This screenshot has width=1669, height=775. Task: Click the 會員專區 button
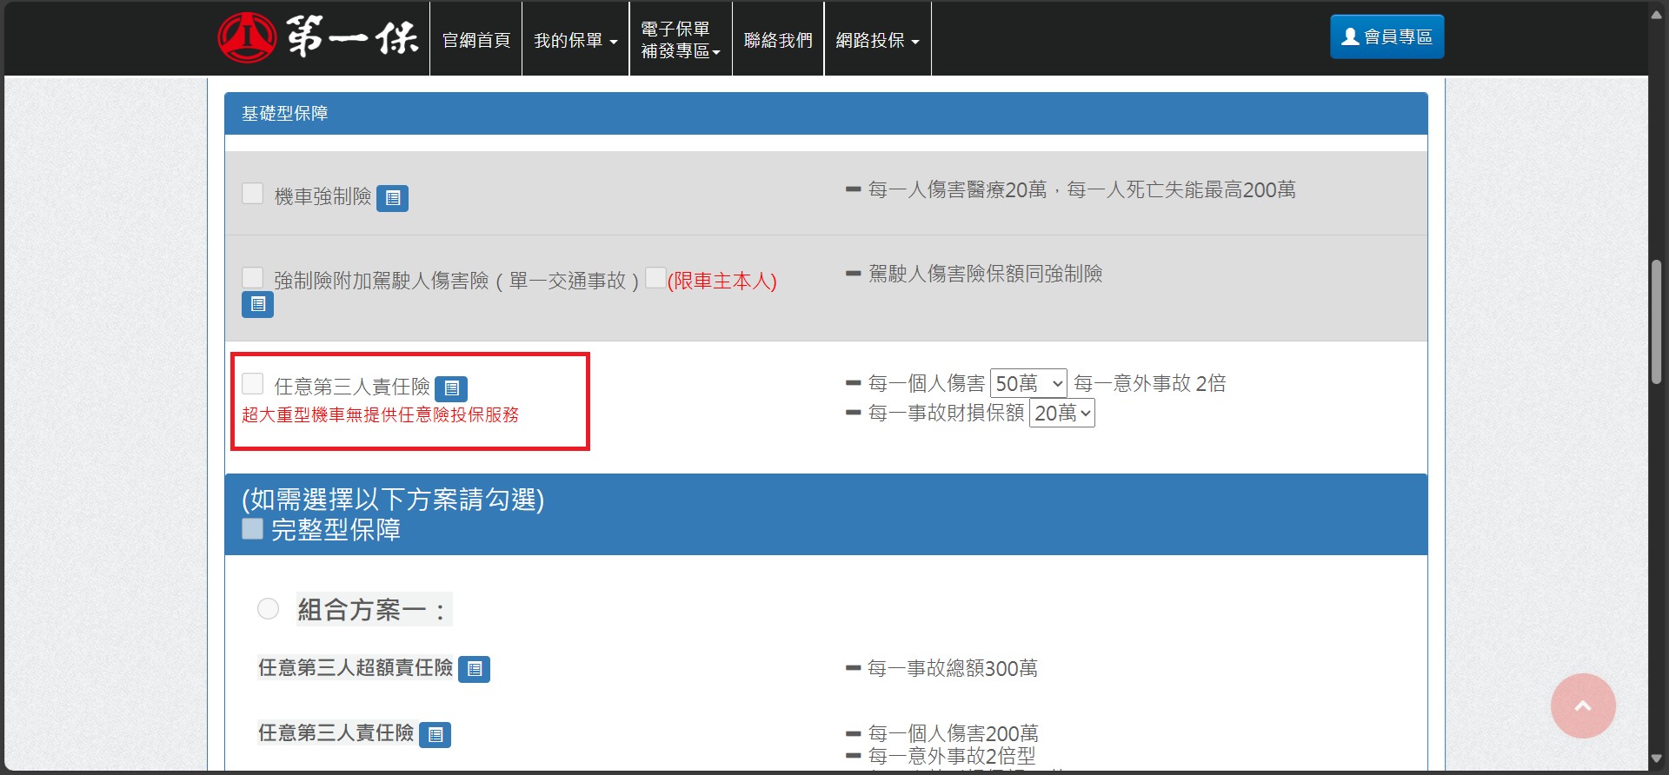pyautogui.click(x=1387, y=36)
